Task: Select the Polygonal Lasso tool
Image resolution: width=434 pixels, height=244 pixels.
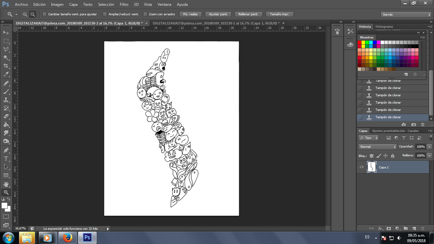Action: [x=6, y=49]
